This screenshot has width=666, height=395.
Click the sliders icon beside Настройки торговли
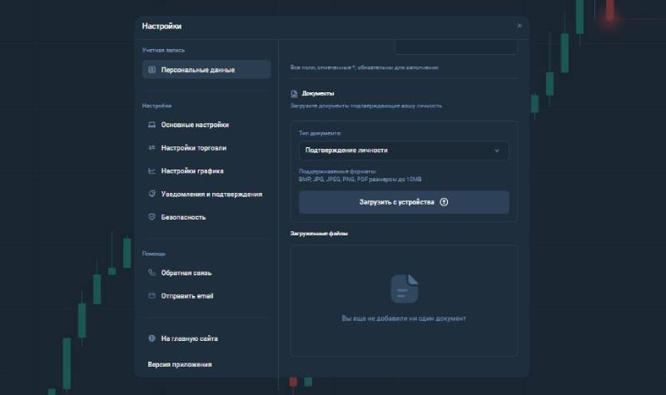pyautogui.click(x=152, y=148)
